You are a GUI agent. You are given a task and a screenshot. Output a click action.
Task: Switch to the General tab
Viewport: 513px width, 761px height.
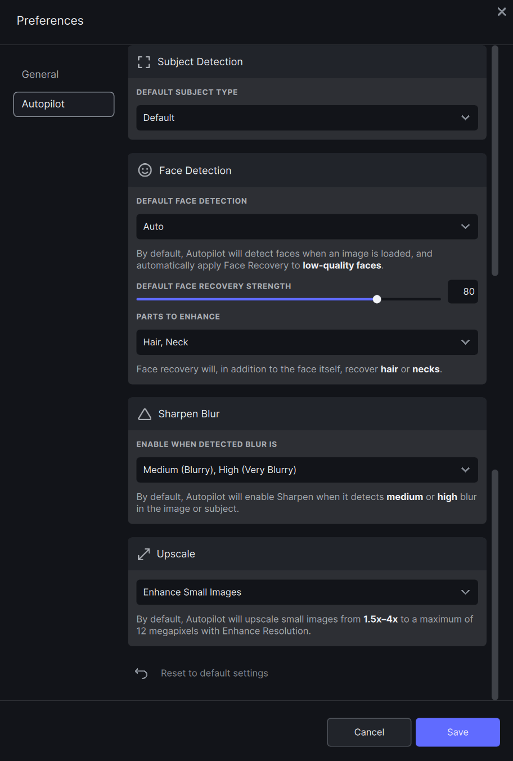40,74
